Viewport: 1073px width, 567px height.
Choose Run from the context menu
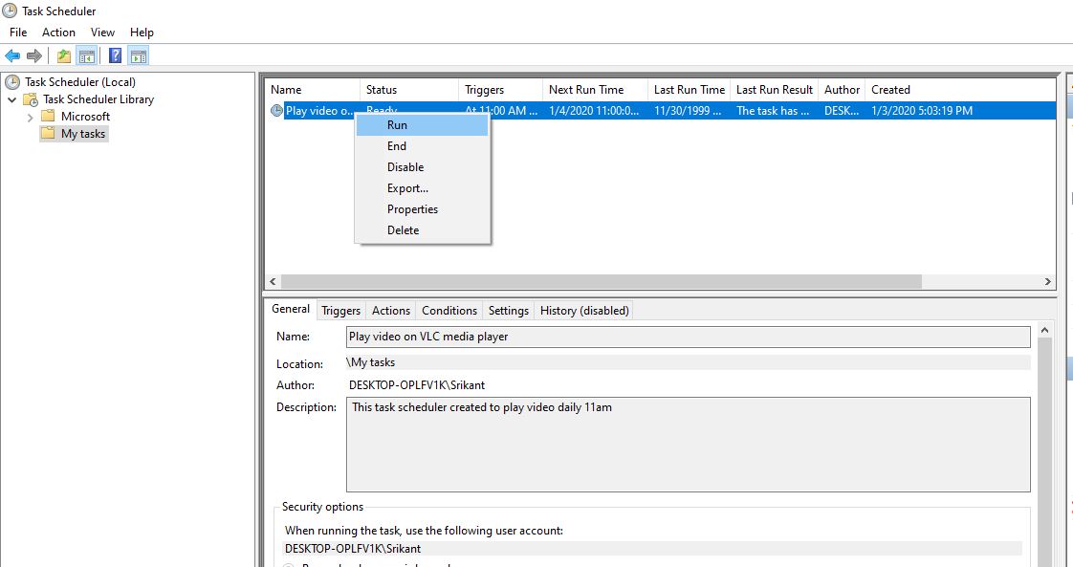397,125
